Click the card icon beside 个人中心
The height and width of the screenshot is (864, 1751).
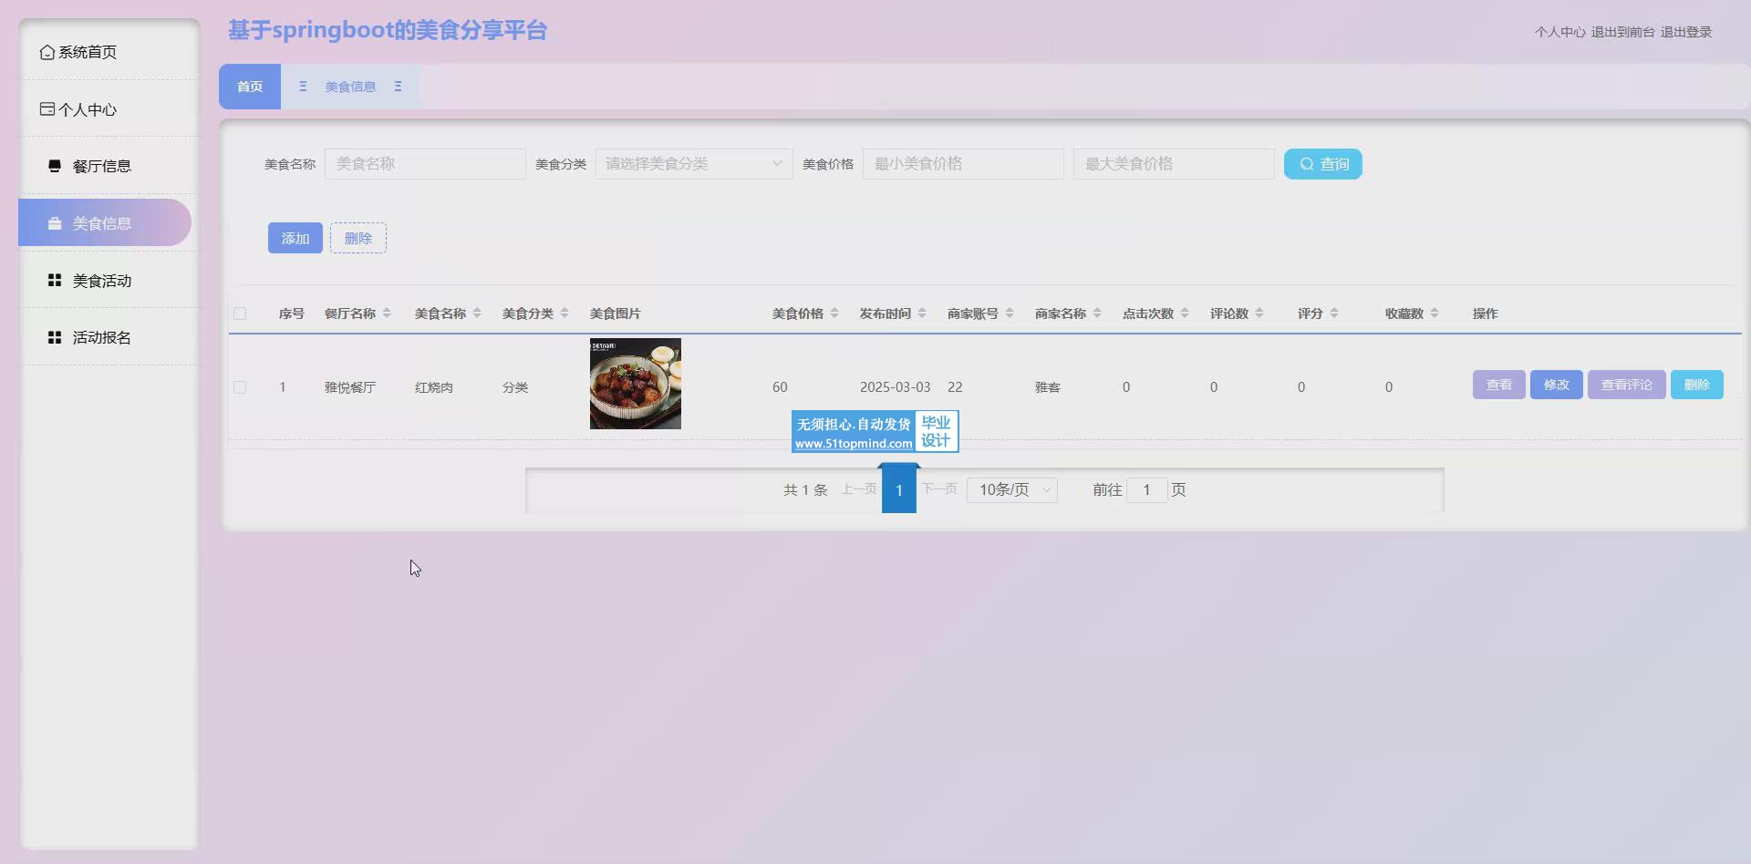47,109
